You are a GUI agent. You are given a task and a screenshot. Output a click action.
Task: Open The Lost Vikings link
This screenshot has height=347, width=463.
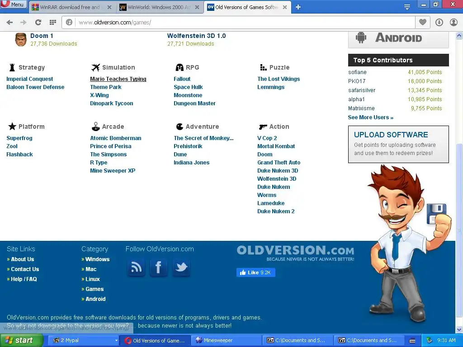pos(279,79)
